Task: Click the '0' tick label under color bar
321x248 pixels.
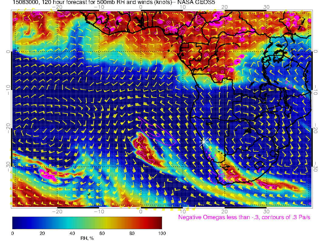Action: click(x=12, y=233)
